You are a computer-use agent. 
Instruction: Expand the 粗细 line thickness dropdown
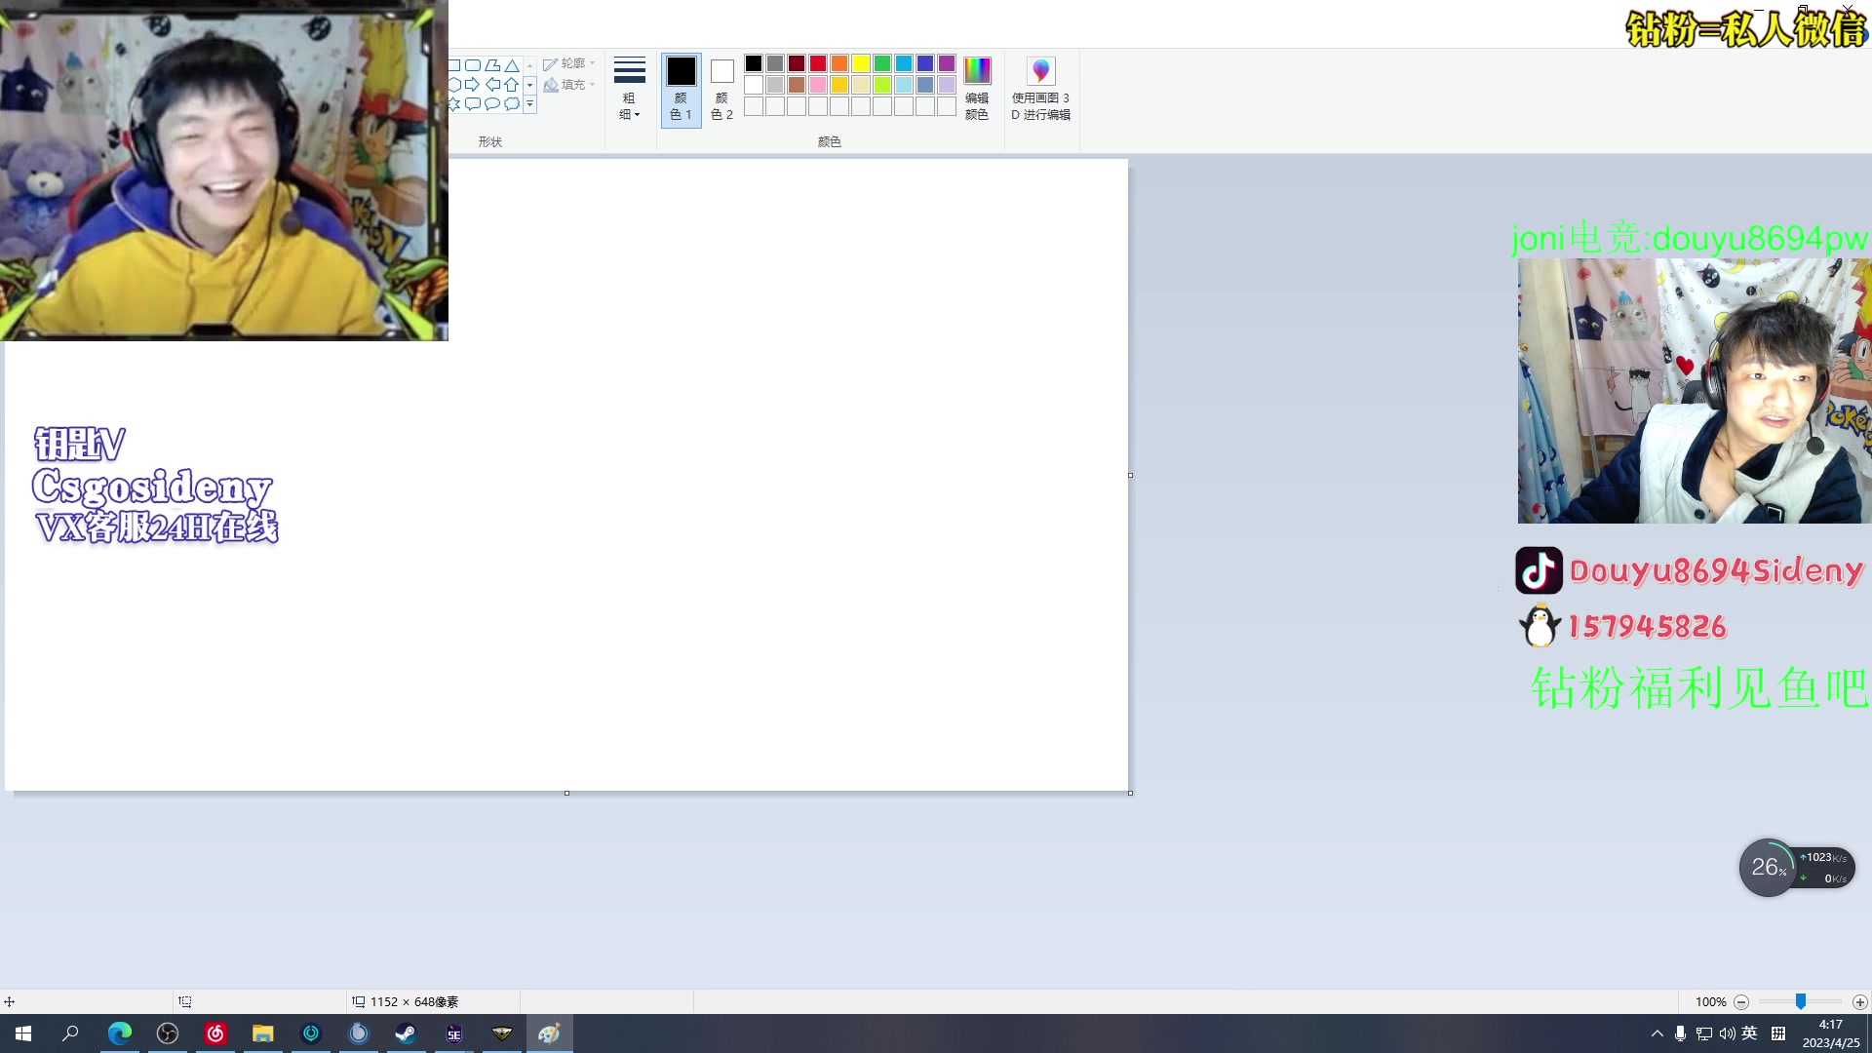[629, 88]
